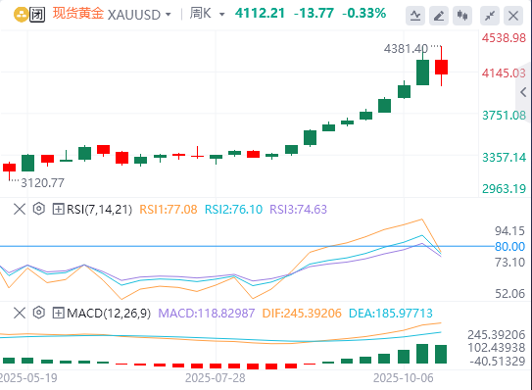The width and height of the screenshot is (532, 390).
Task: Click RSI axis value 73.10
Action: tap(509, 263)
